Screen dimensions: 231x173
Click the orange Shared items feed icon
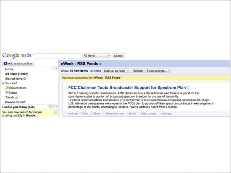7,88
